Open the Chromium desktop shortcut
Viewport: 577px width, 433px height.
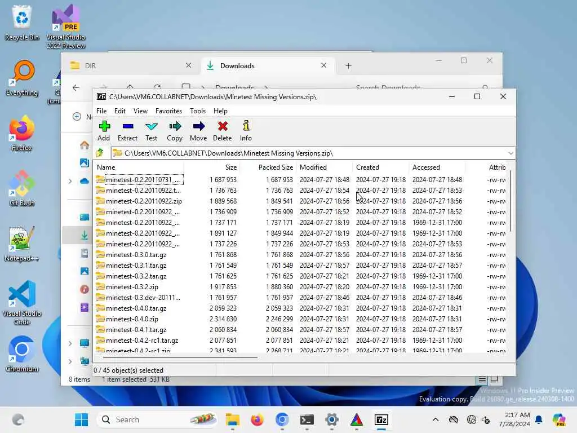[x=22, y=354]
